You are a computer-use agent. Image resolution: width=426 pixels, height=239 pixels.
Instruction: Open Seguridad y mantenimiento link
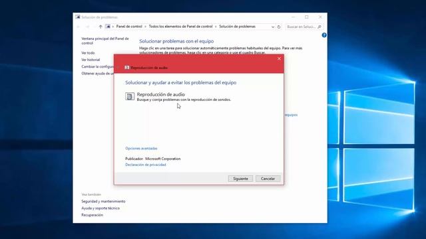[x=103, y=201]
